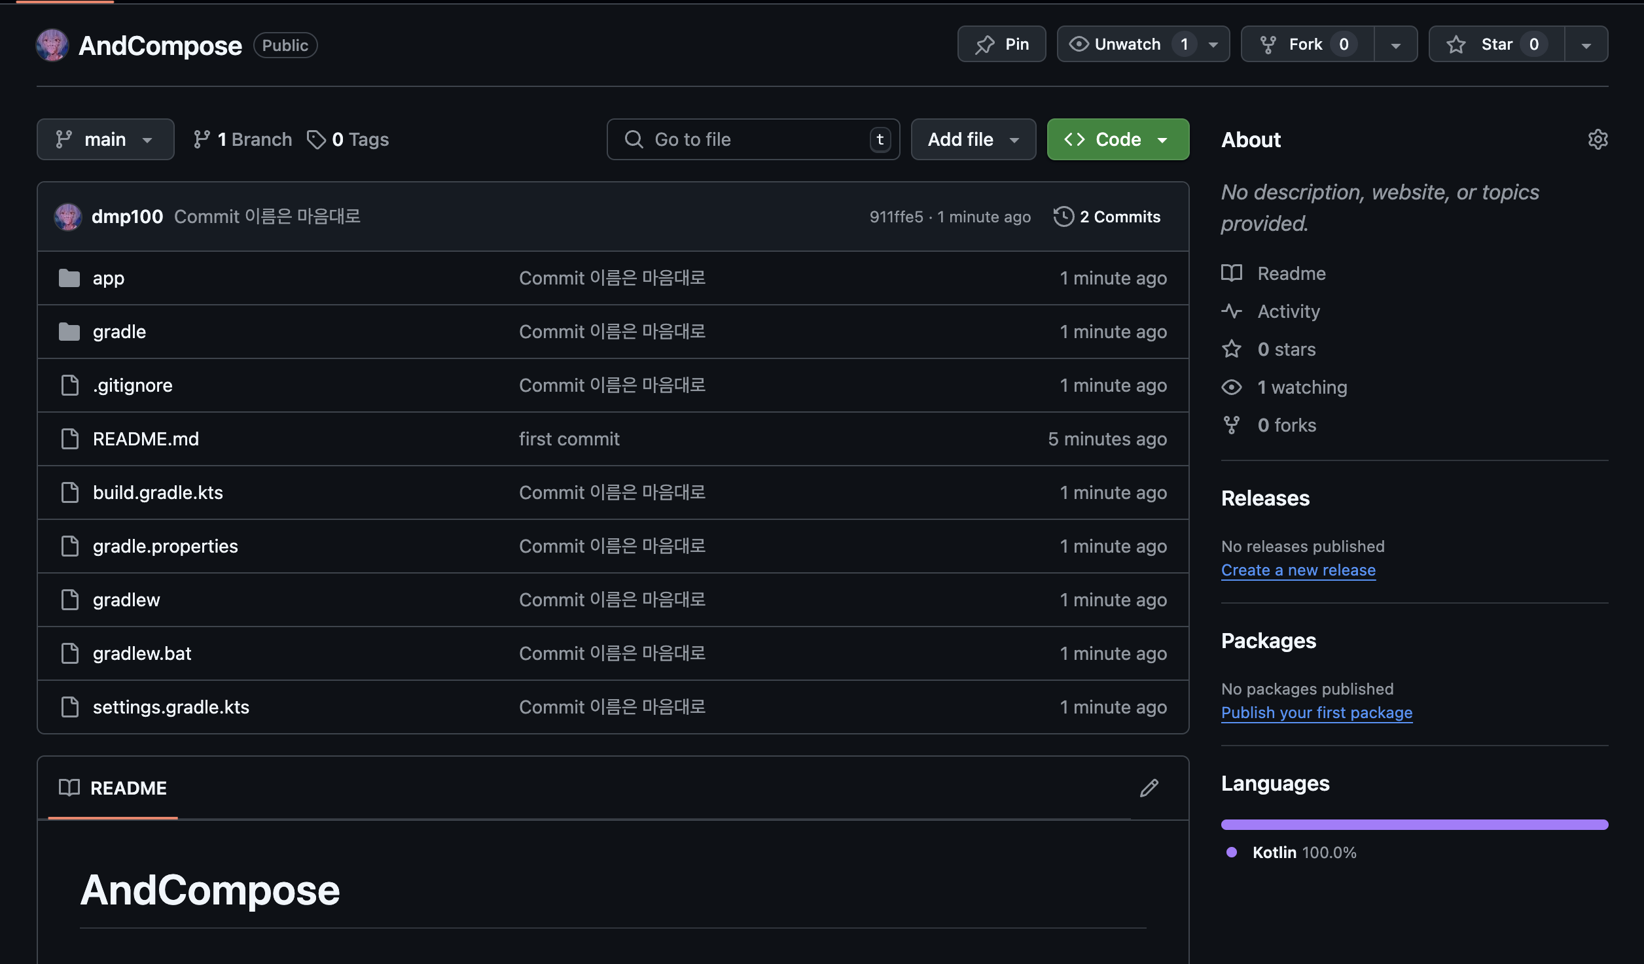Fork the AndCompose repository
Viewport: 1644px width, 964px height.
[x=1306, y=44]
